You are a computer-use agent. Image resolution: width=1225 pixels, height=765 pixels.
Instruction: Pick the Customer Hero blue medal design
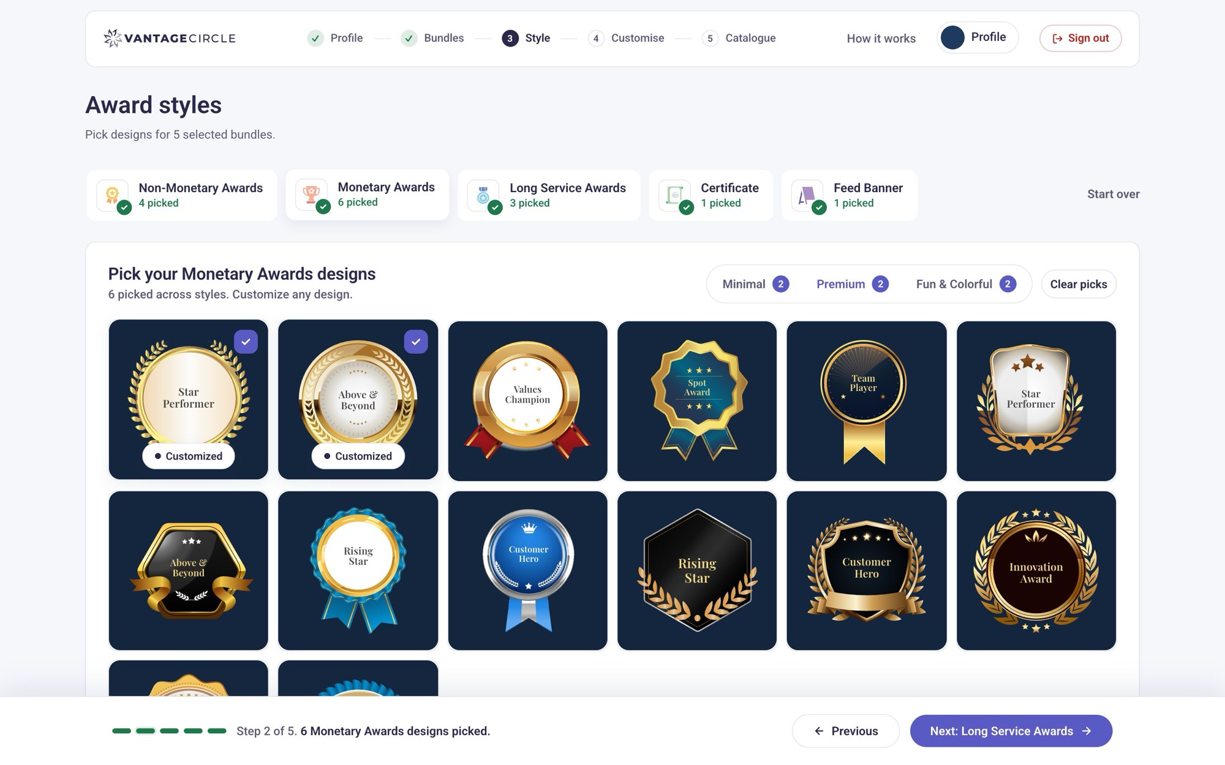tap(527, 570)
